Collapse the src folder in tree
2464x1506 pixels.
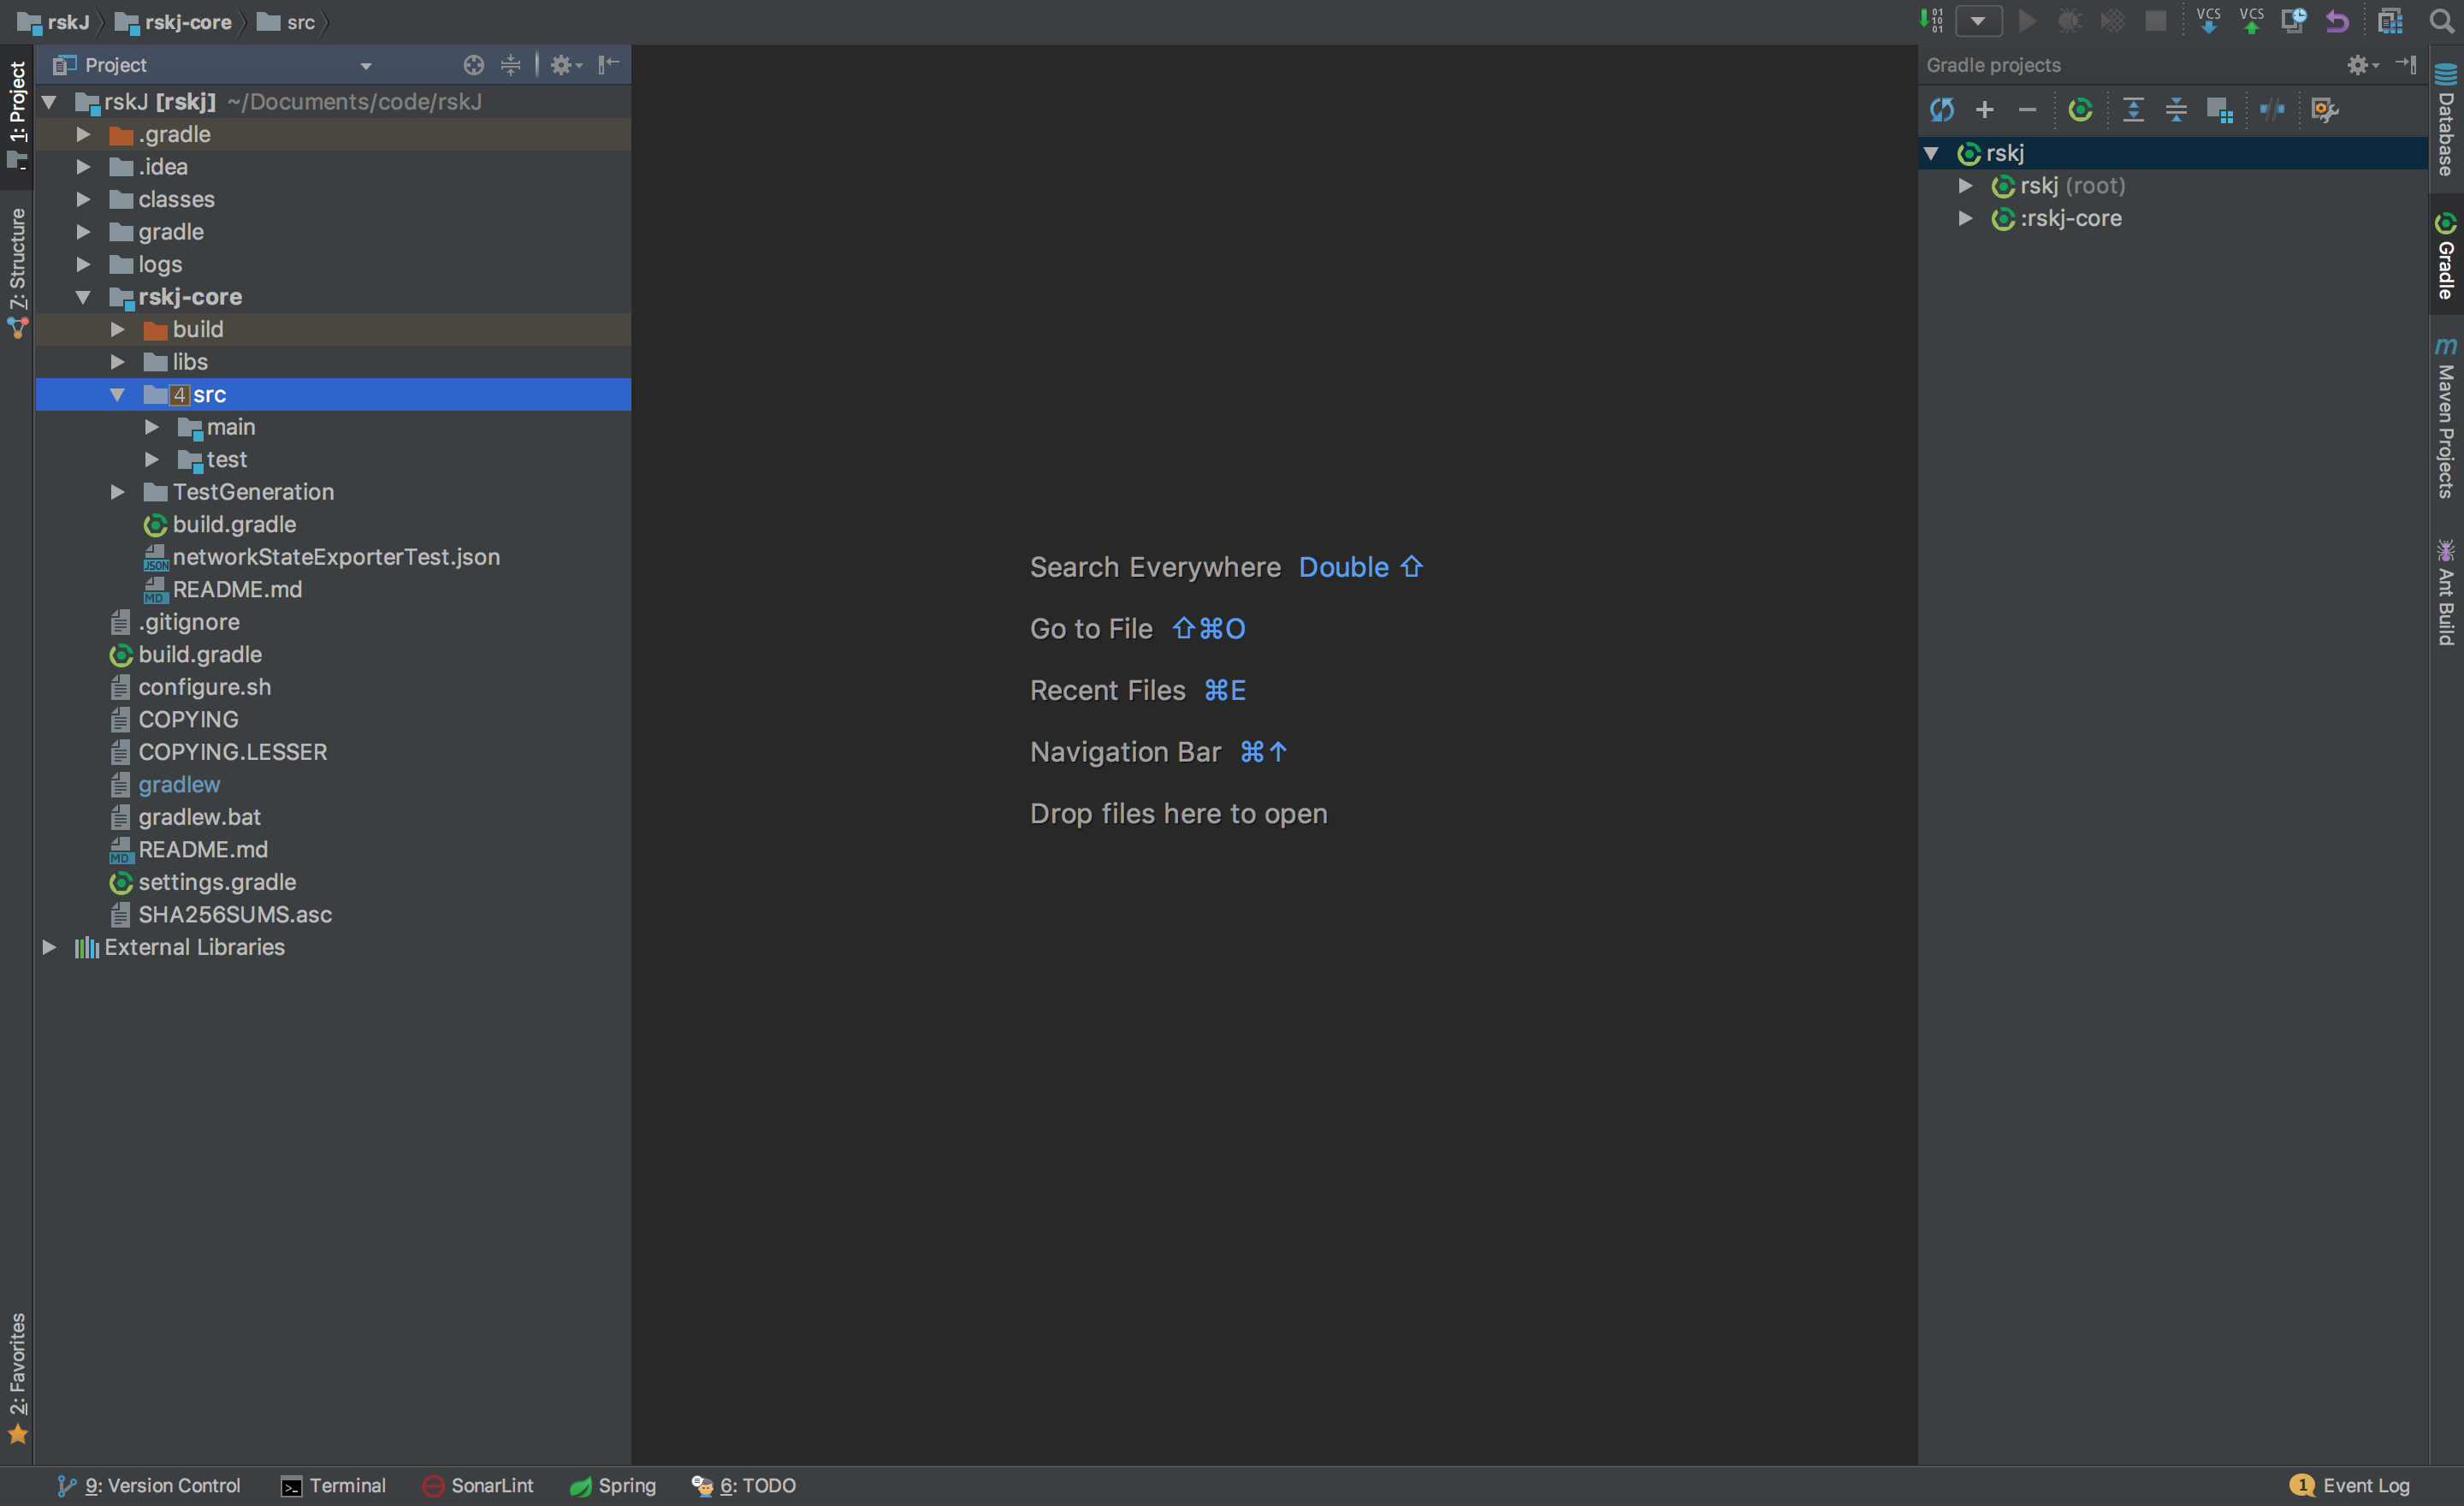(x=117, y=395)
